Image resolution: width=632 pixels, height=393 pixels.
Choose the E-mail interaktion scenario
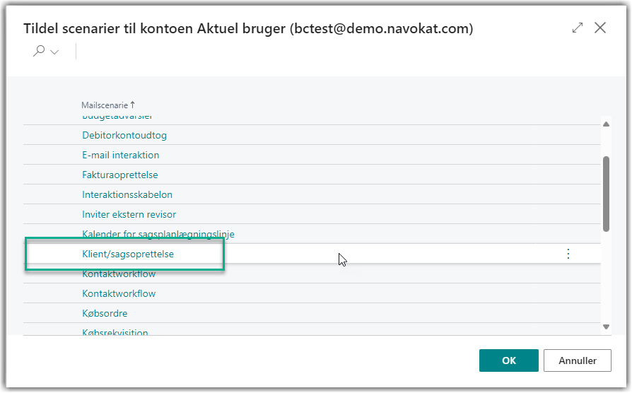coord(121,155)
